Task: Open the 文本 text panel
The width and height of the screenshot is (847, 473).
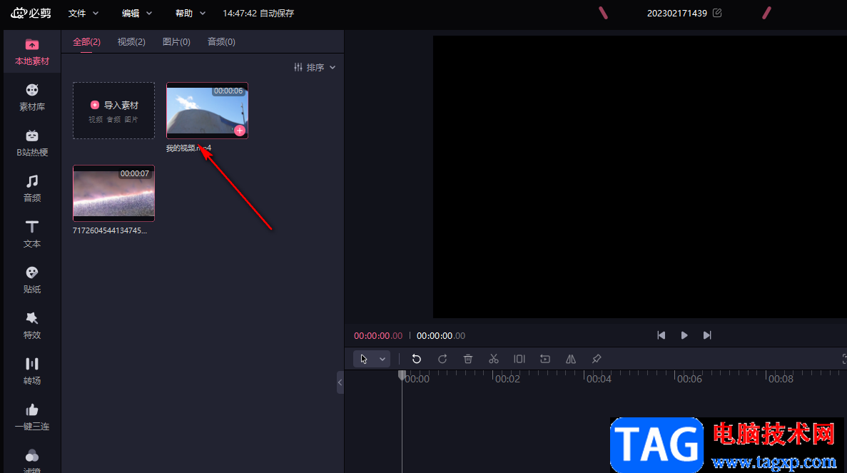Action: 32,234
